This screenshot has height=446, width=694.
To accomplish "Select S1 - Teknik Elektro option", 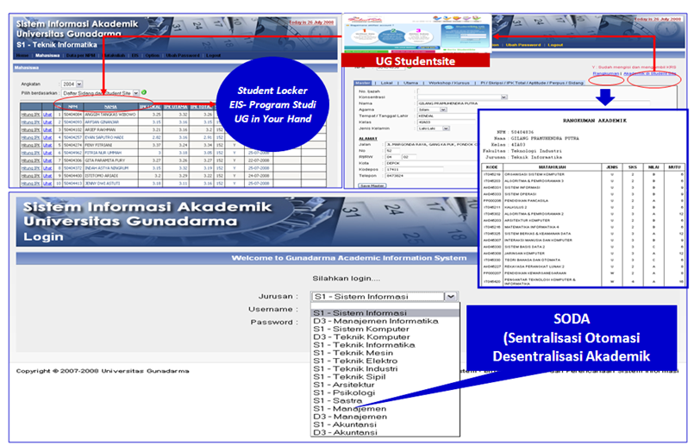I will click(385, 361).
